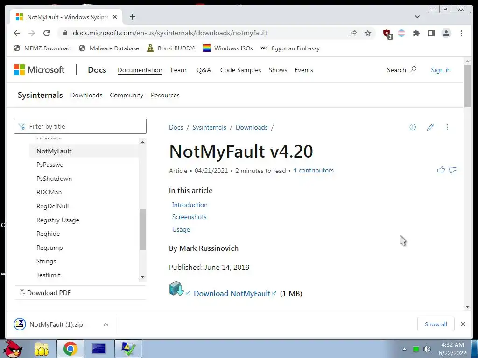Toggle the browser side panel icon

coord(431,33)
